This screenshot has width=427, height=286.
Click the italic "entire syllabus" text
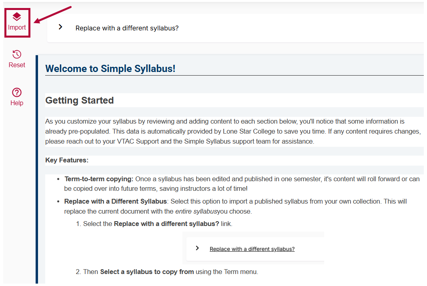(x=196, y=211)
